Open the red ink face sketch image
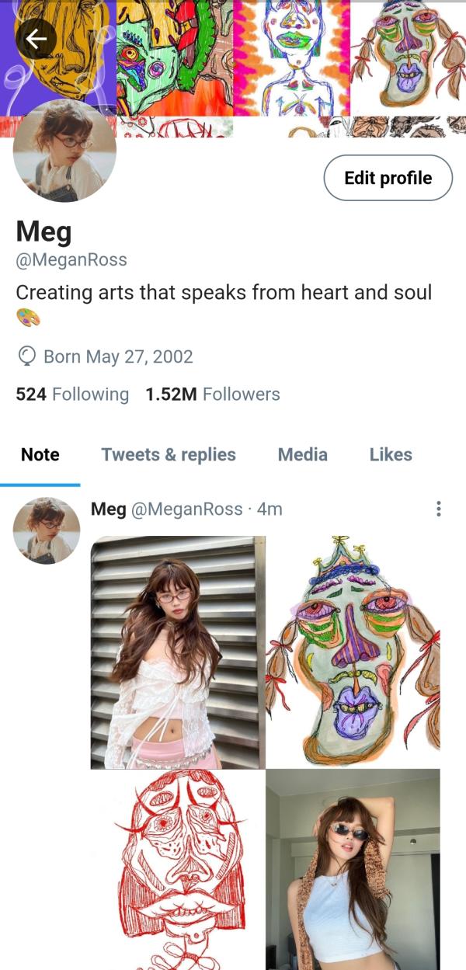This screenshot has height=970, width=466. 178,870
